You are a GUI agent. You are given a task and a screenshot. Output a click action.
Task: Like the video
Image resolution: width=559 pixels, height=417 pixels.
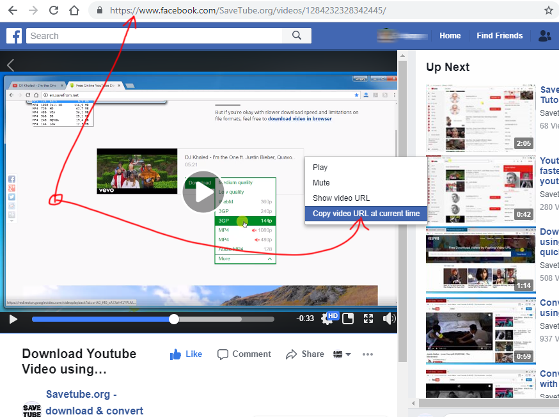(x=186, y=354)
